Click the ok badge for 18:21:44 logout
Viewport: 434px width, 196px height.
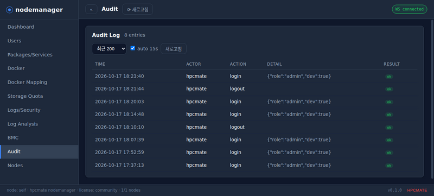pos(389,89)
